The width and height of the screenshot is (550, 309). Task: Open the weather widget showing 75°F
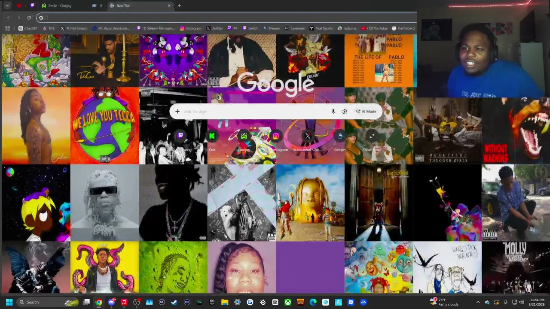(444, 302)
